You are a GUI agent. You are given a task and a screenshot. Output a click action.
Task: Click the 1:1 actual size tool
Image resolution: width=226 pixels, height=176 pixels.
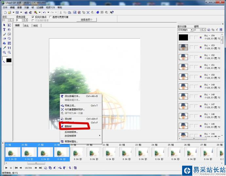(x=9, y=48)
